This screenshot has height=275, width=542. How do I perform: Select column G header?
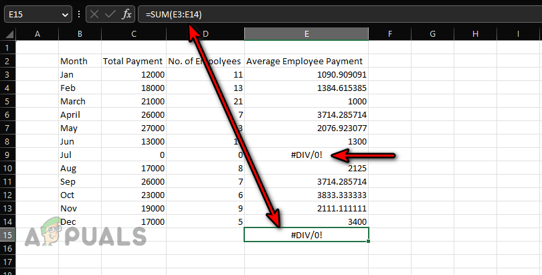point(432,34)
